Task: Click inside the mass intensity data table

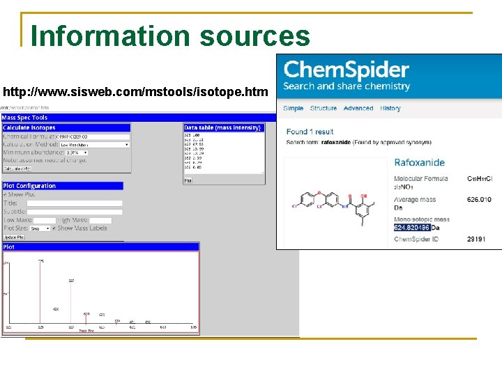Action: coord(224,153)
